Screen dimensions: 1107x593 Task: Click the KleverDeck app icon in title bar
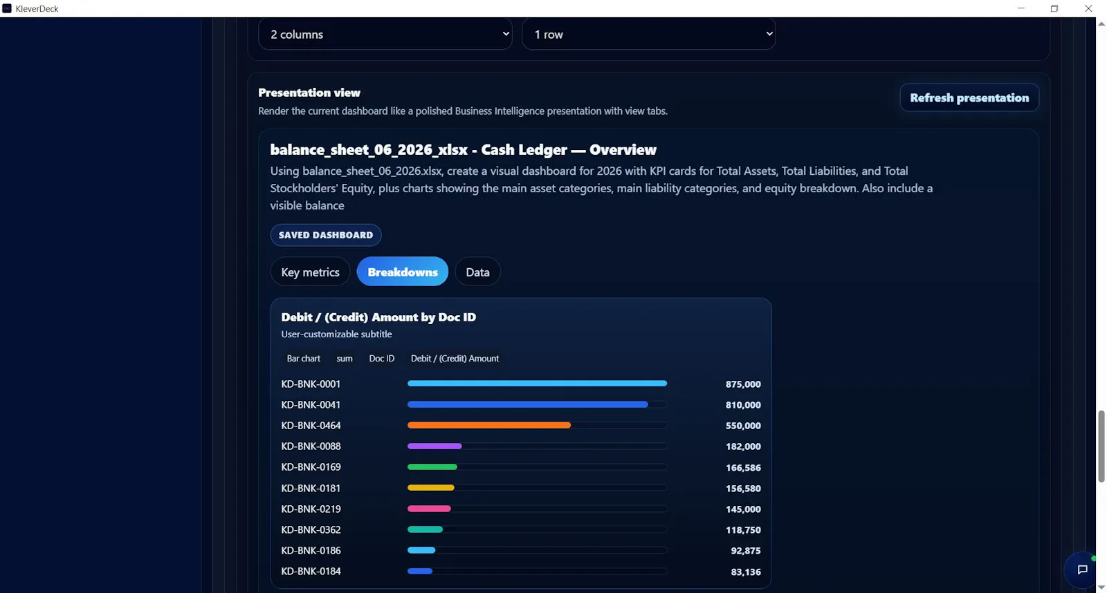(x=7, y=8)
